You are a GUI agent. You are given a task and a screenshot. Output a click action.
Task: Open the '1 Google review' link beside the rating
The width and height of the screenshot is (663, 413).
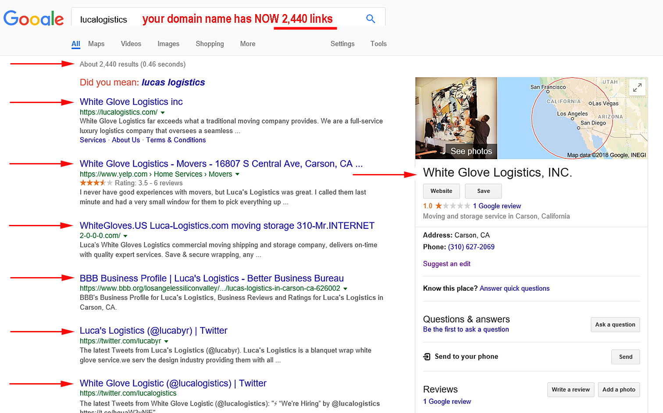[x=497, y=206]
